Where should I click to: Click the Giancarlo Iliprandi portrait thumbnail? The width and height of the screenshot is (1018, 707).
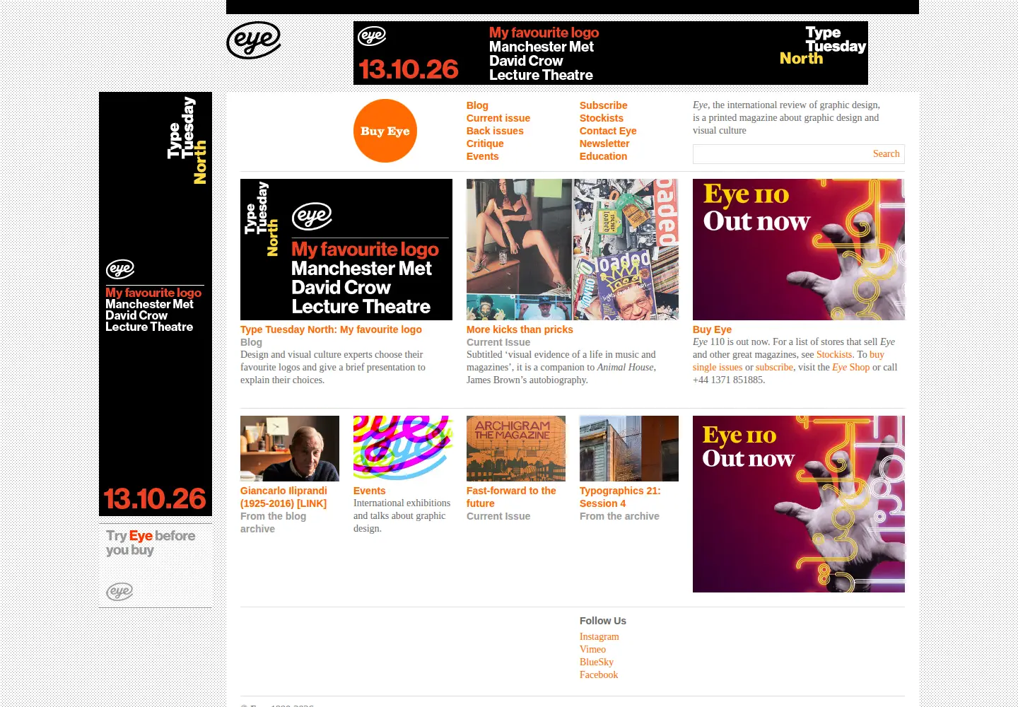click(x=290, y=448)
